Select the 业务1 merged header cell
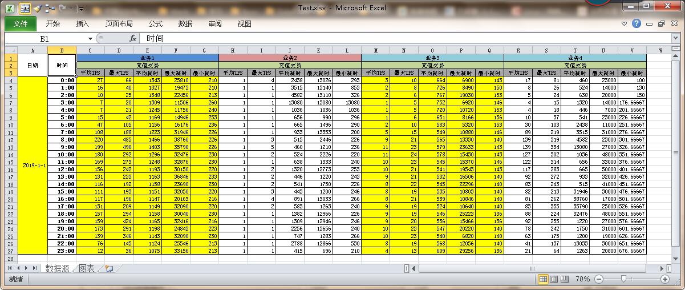The width and height of the screenshot is (685, 290). [147, 58]
